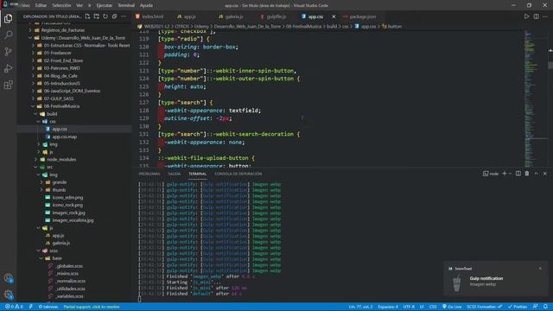Switch to the galeria.js editor tab
Viewport: 553px width, 311px height.
point(234,16)
